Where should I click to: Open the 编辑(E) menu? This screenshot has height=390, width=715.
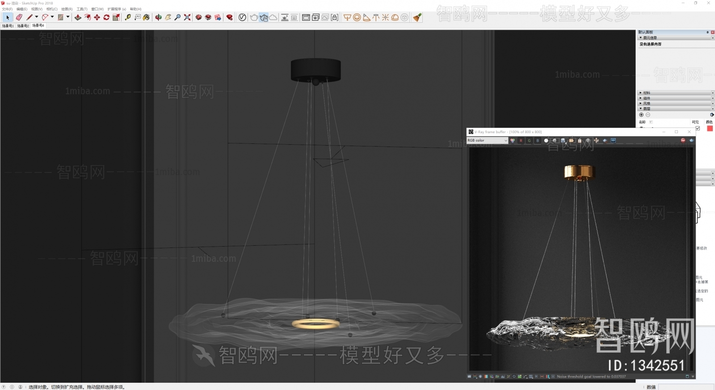22,9
